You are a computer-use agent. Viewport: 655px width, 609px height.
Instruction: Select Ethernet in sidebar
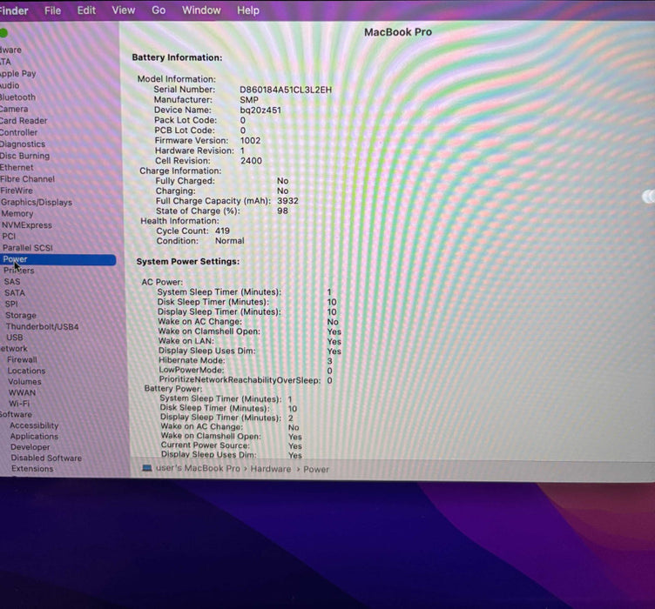tap(17, 167)
